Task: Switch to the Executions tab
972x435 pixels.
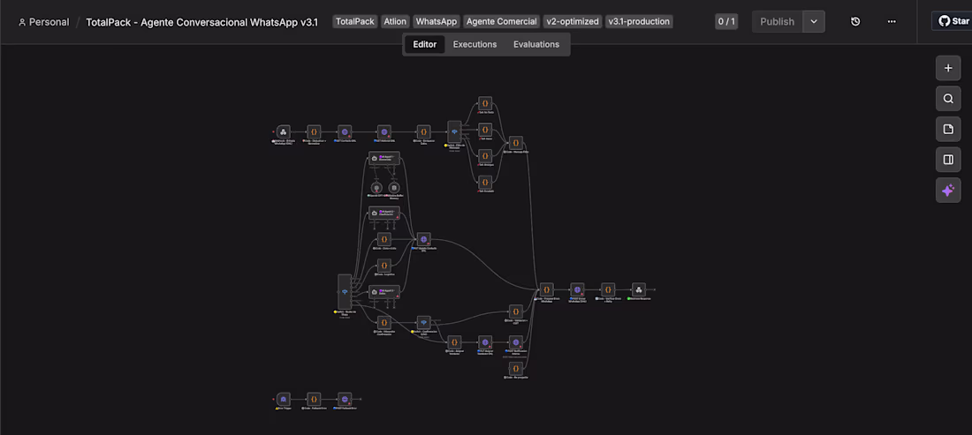Action: [x=475, y=44]
